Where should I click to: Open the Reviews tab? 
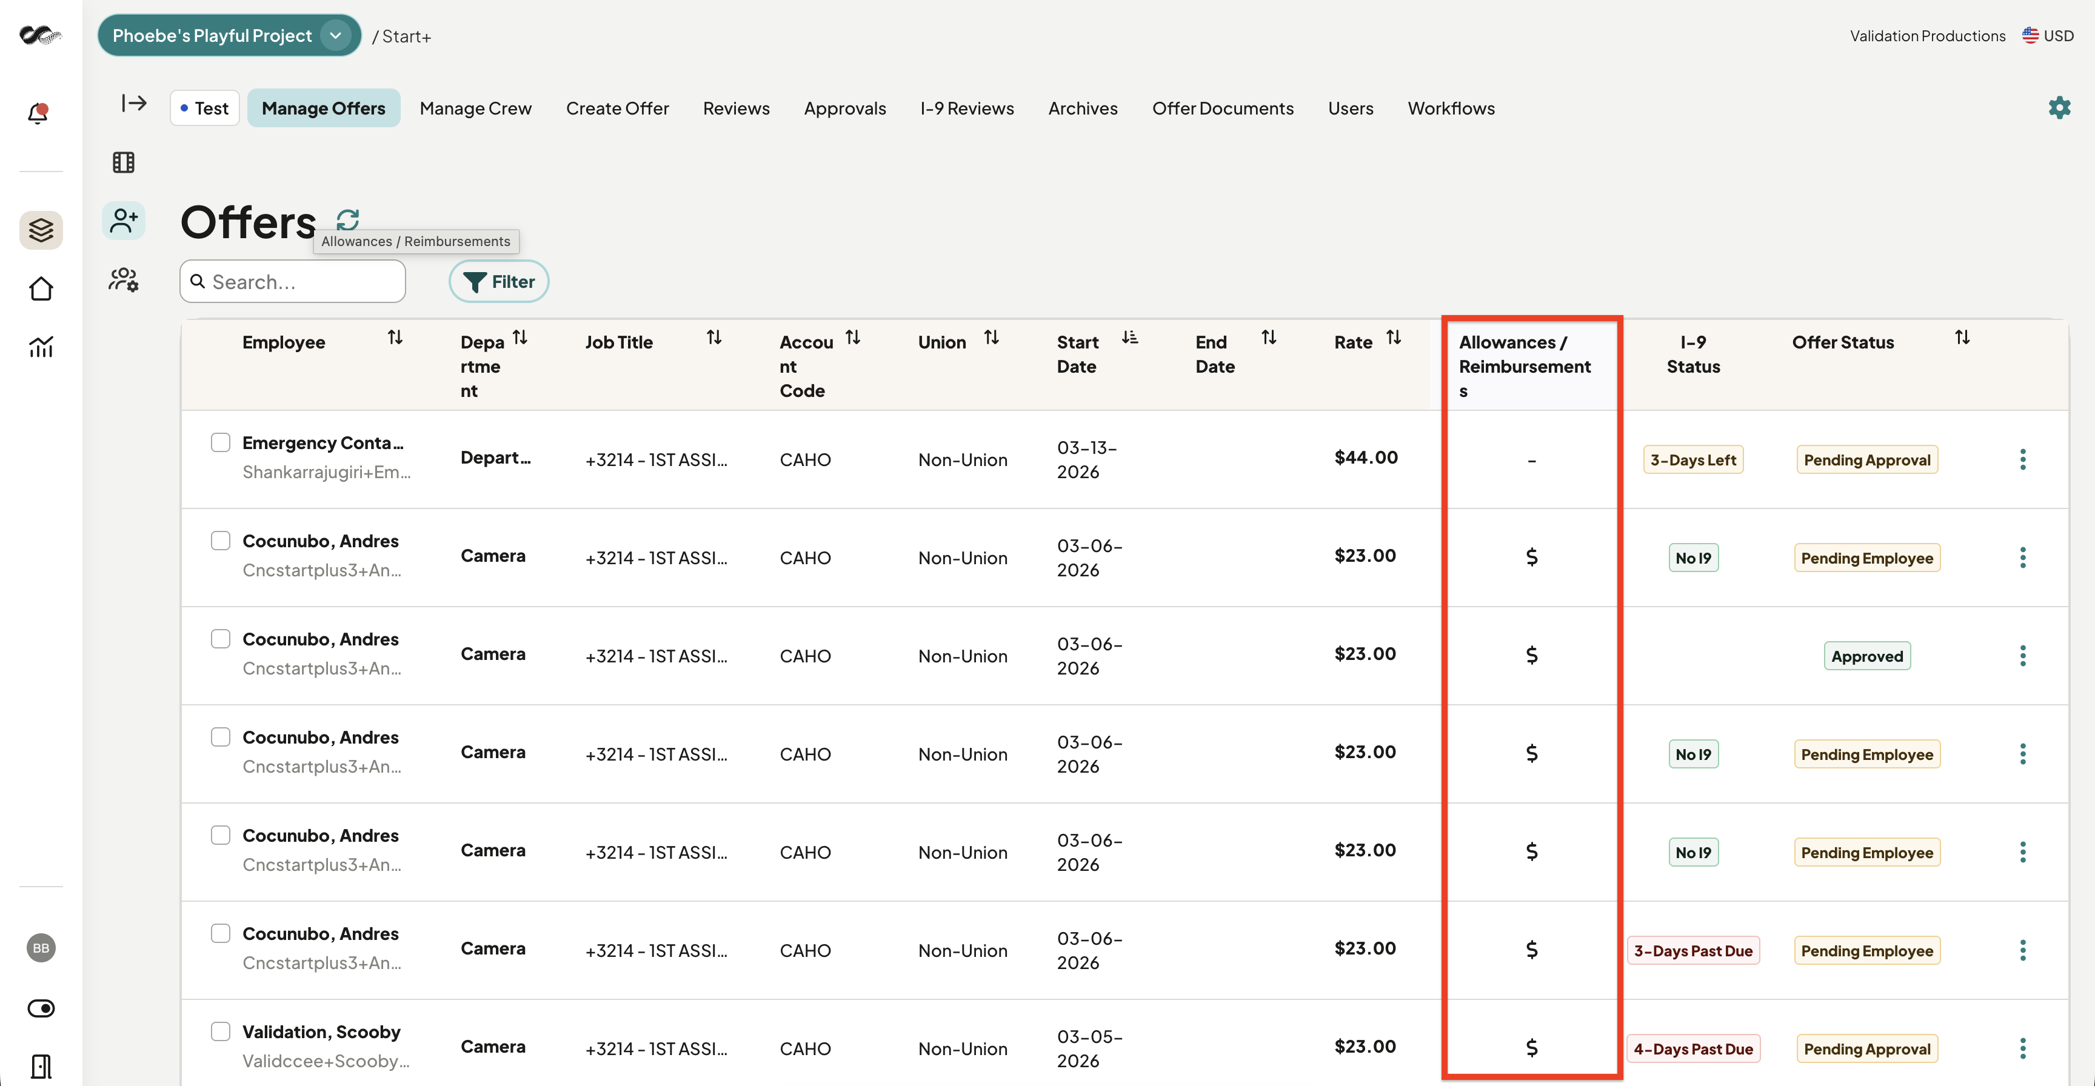[736, 108]
